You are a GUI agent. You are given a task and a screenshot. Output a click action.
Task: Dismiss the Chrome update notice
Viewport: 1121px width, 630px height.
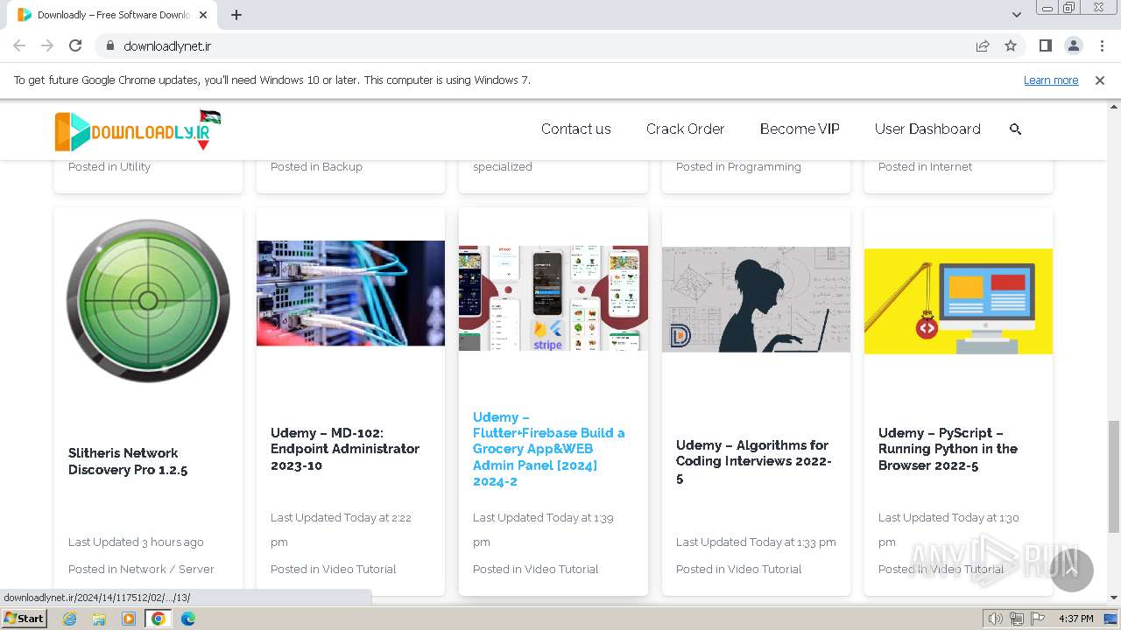pyautogui.click(x=1100, y=80)
